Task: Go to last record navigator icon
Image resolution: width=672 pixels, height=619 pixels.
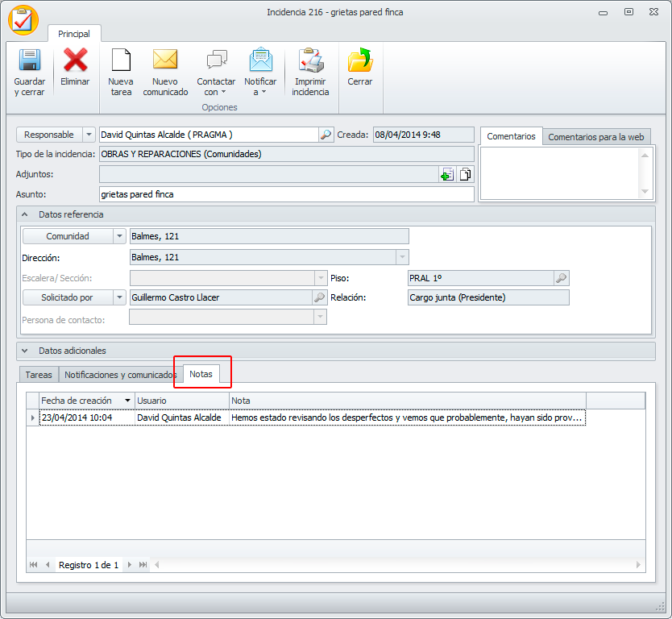Action: (143, 564)
